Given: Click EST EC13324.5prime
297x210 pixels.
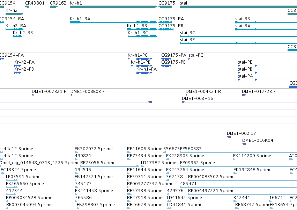Looking at the screenshot, I should coord(2,173).
